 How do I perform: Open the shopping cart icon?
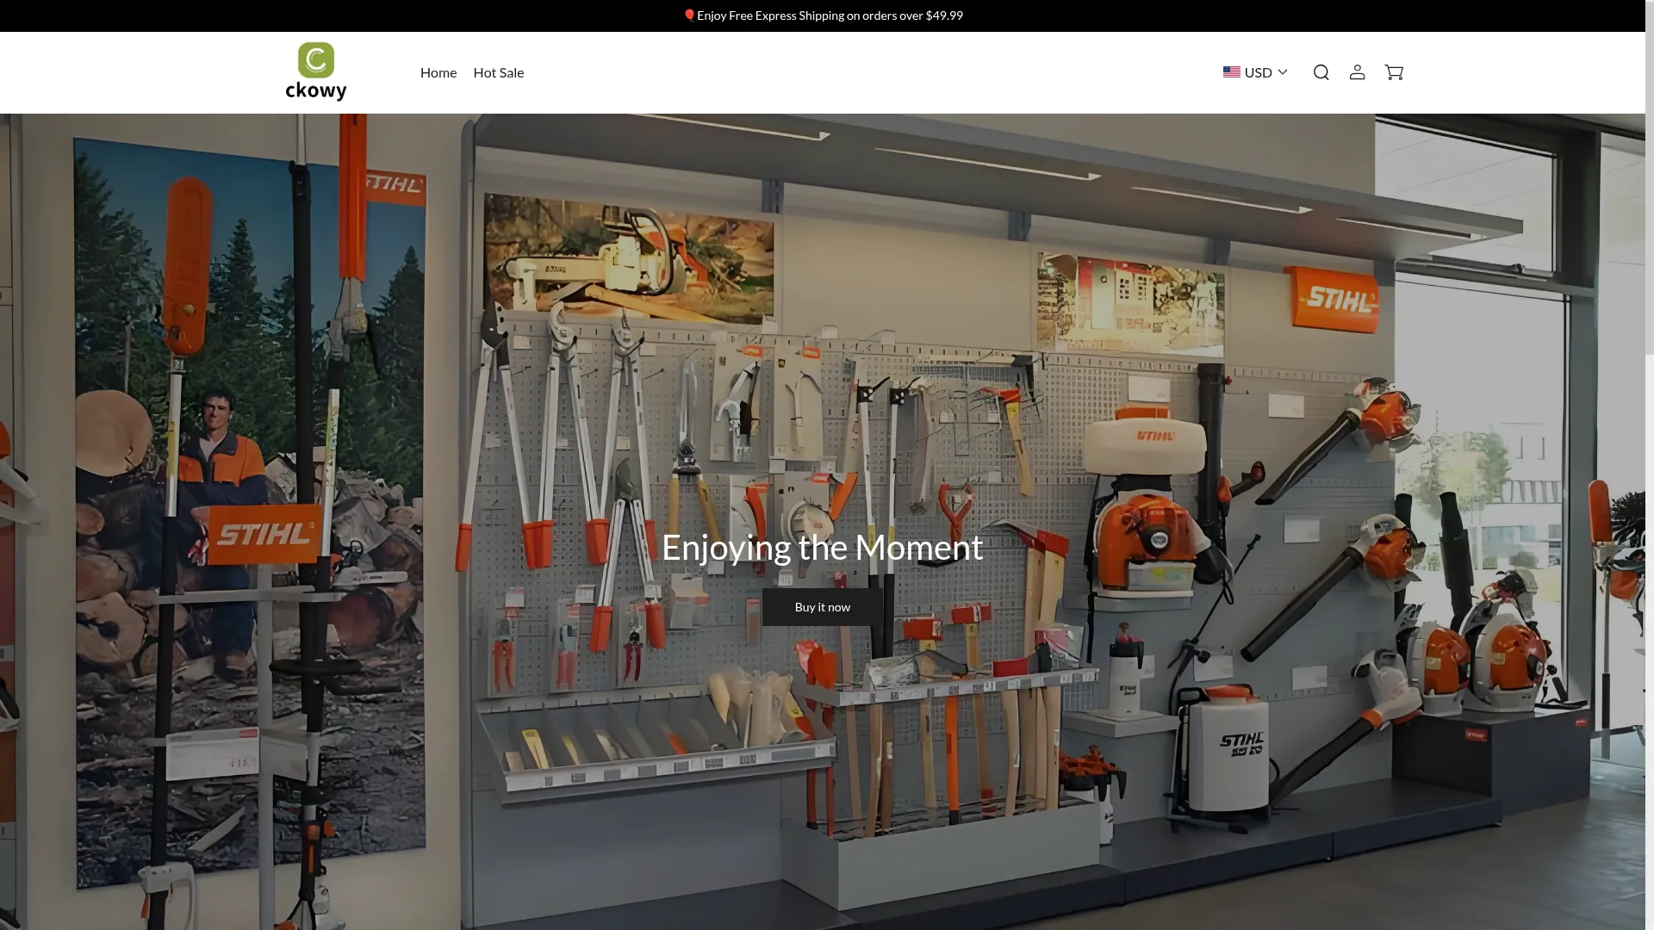point(1394,72)
